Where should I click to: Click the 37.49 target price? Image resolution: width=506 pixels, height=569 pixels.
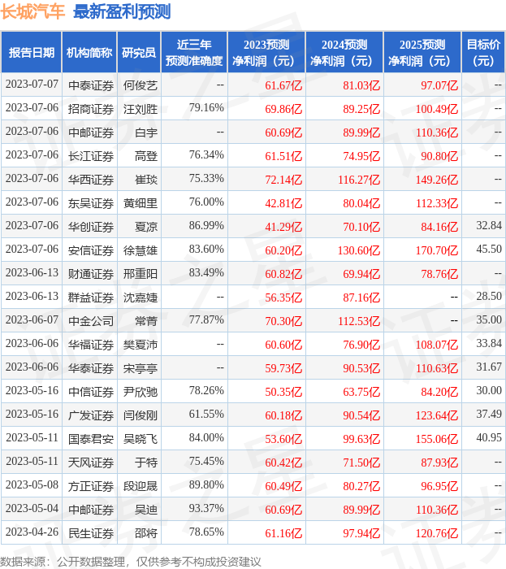point(489,415)
